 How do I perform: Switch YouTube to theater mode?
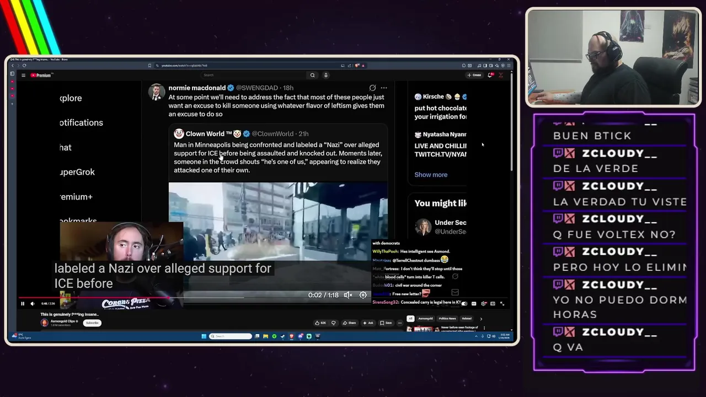point(493,303)
